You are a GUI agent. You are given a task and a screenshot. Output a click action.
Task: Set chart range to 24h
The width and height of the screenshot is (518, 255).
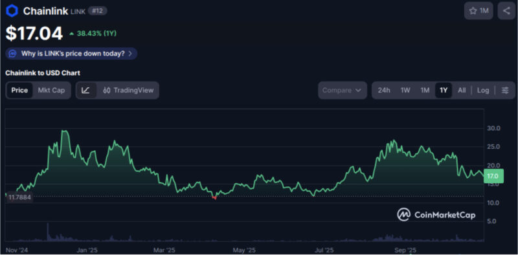click(384, 90)
